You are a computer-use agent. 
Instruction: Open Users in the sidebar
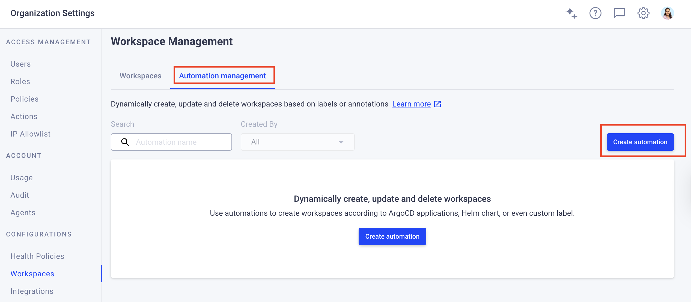(20, 64)
